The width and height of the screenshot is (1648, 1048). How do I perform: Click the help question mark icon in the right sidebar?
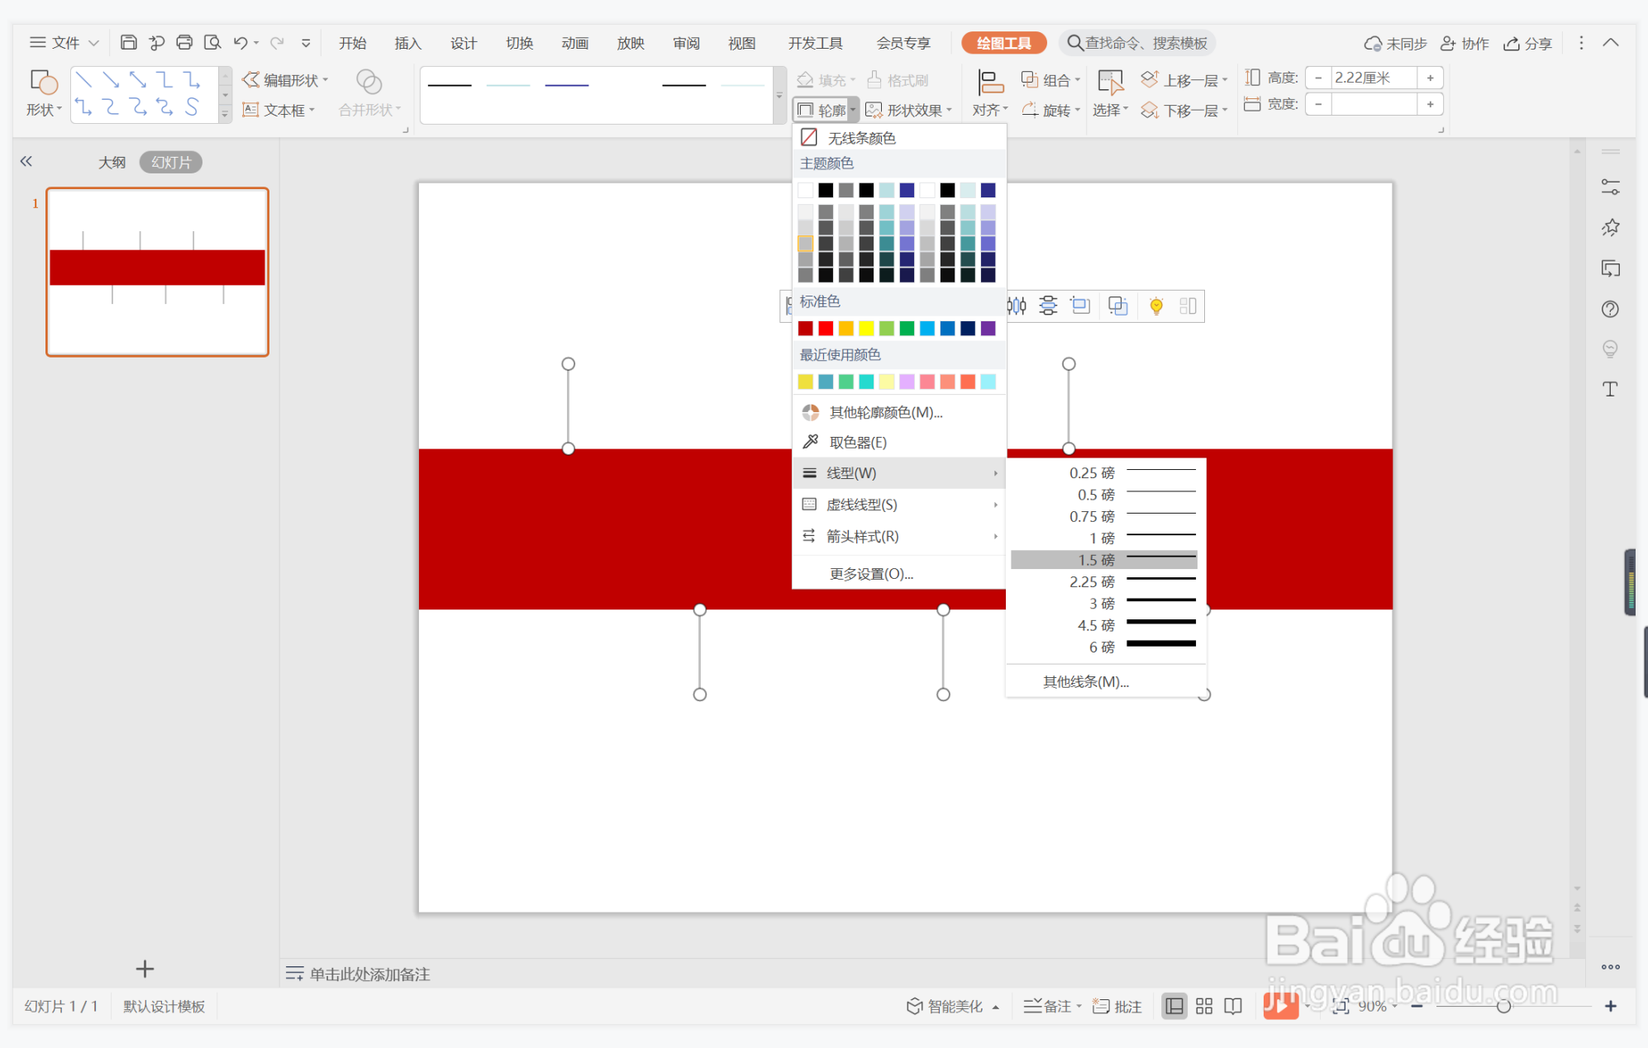click(x=1609, y=309)
